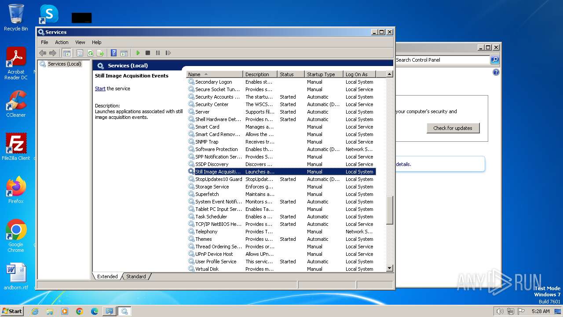Select the Software Protection service row
563x317 pixels.
[281, 149]
